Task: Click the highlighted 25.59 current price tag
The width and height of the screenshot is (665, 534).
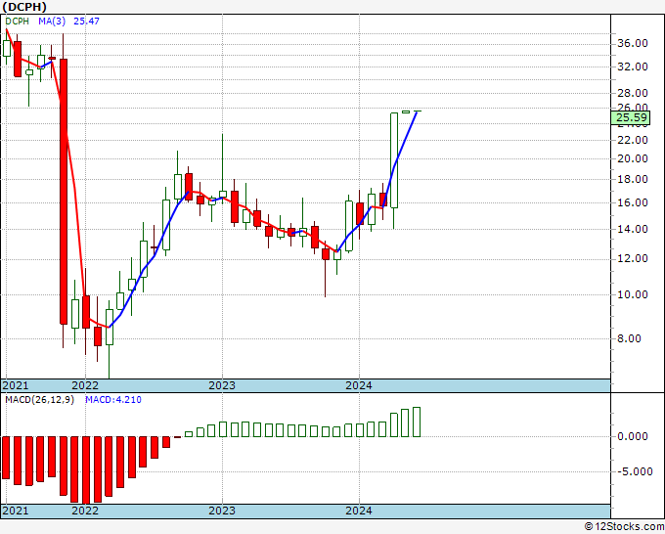Action: tap(632, 117)
